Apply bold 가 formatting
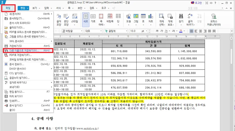The height and width of the screenshot is (131, 235). click(157, 31)
